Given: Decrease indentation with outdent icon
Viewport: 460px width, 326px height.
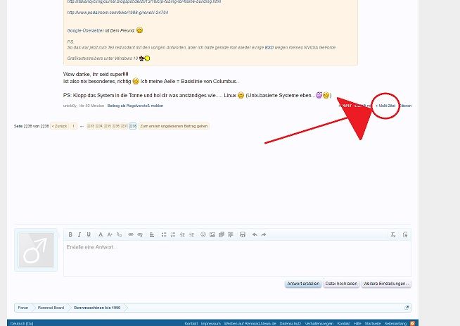Looking at the screenshot, I should [x=182, y=234].
